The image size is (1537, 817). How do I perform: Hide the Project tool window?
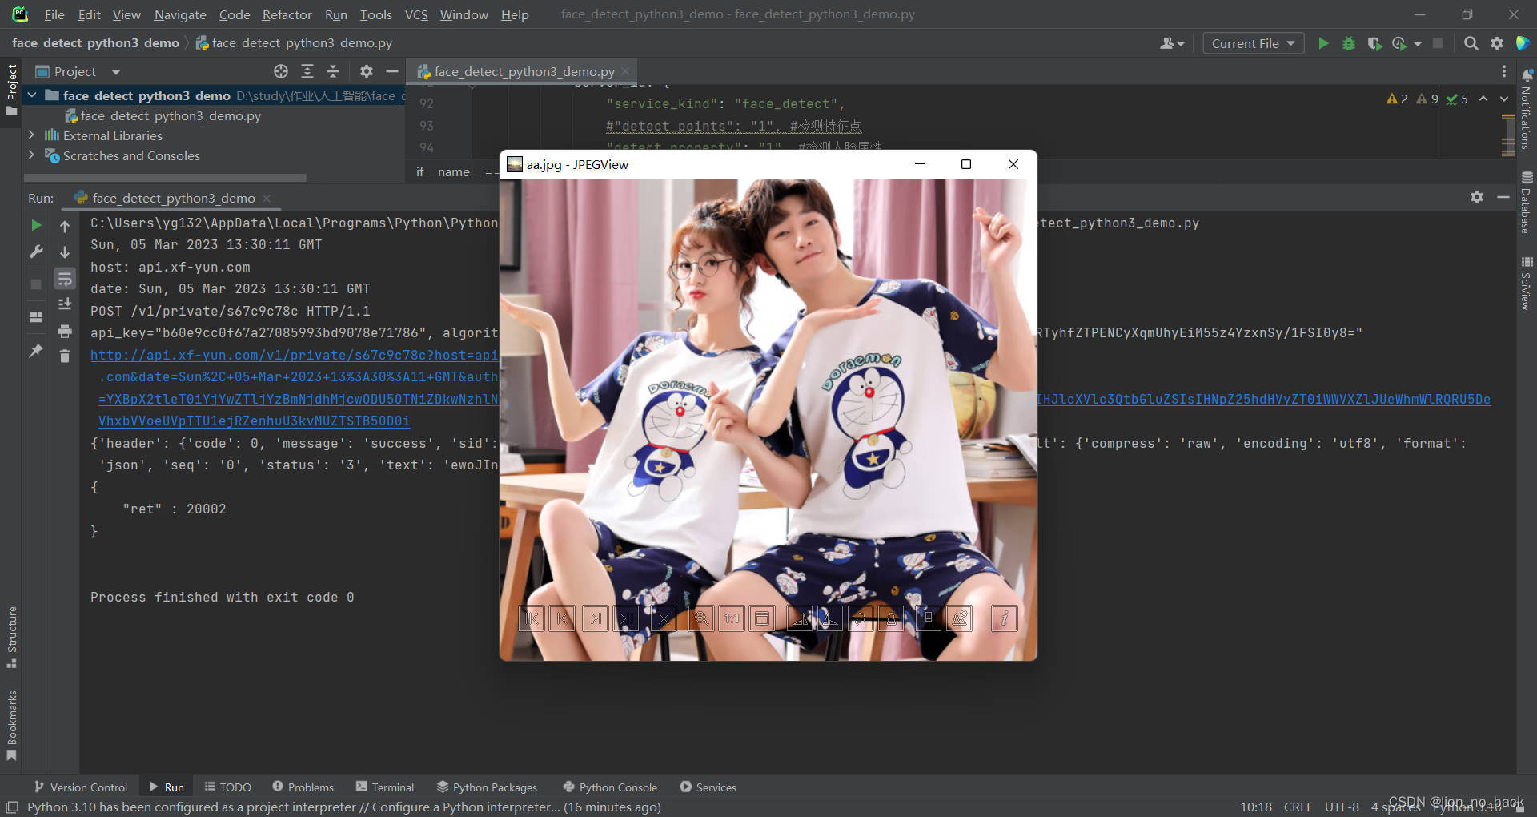point(392,71)
